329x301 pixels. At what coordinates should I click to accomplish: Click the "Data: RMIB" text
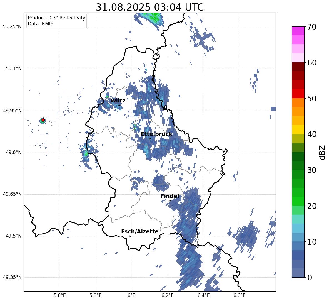(41, 24)
